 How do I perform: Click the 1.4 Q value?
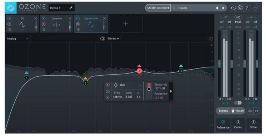click(138, 97)
